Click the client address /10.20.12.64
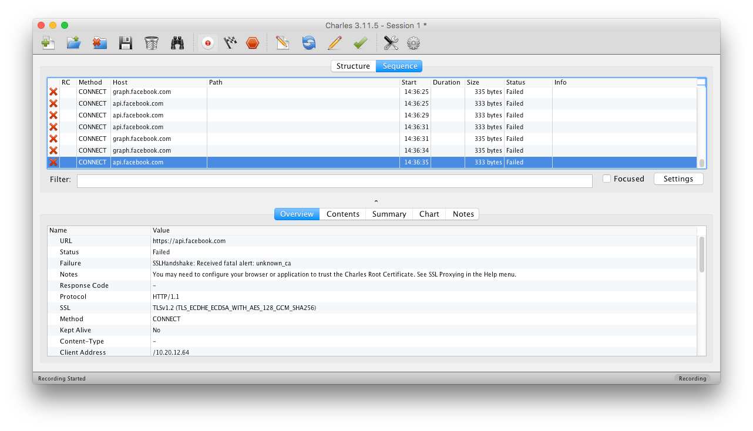This screenshot has height=431, width=753. (171, 352)
